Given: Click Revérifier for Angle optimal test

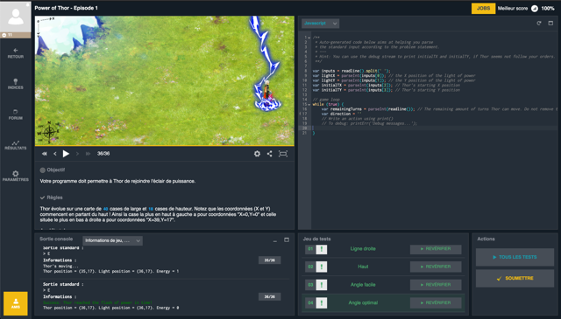Looking at the screenshot, I should coord(436,302).
